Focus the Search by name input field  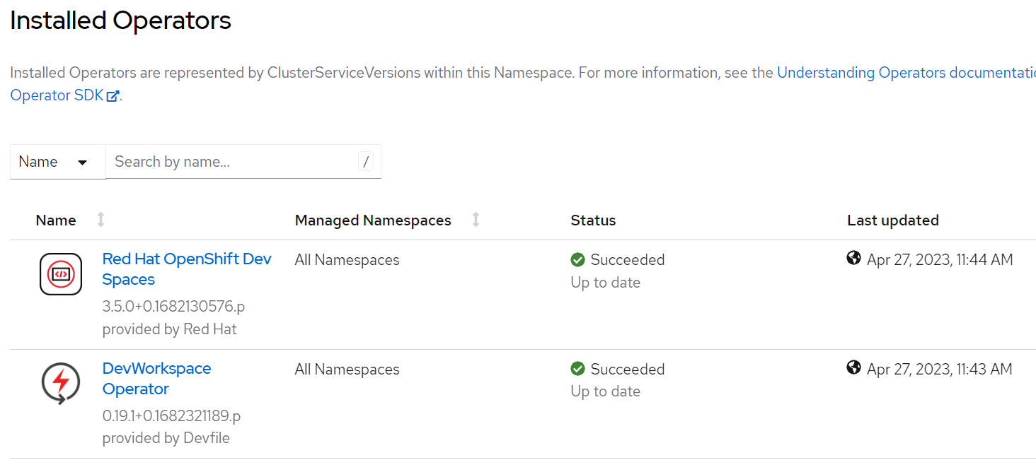pos(234,162)
